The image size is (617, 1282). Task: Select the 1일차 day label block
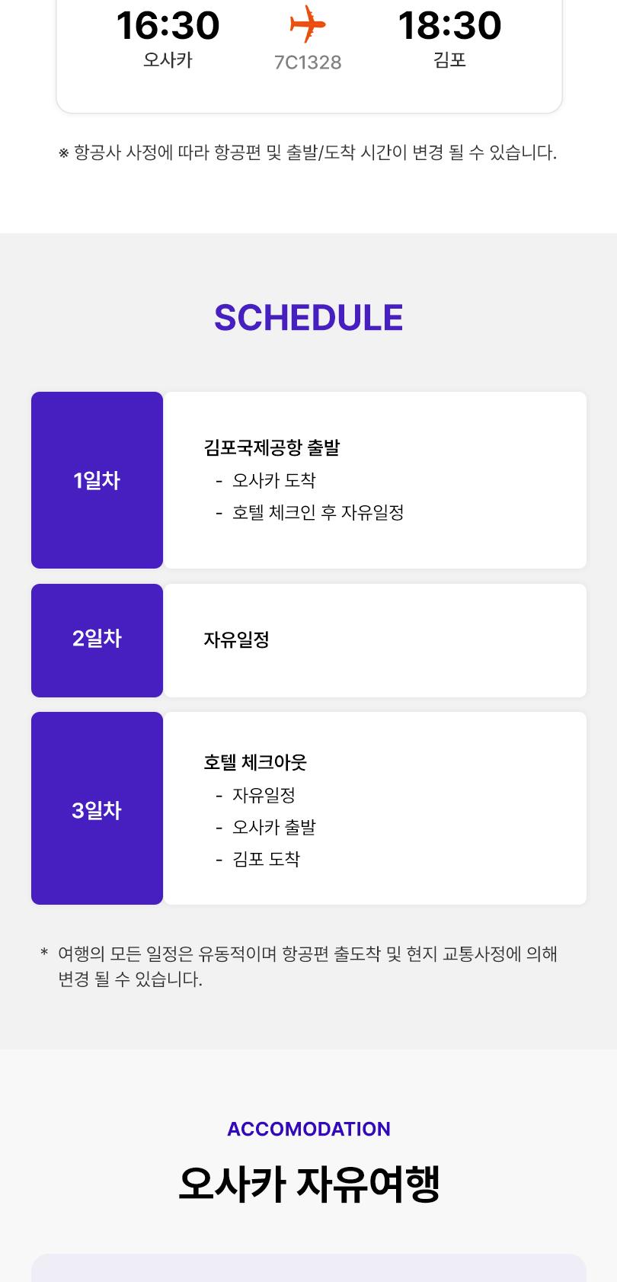[97, 480]
